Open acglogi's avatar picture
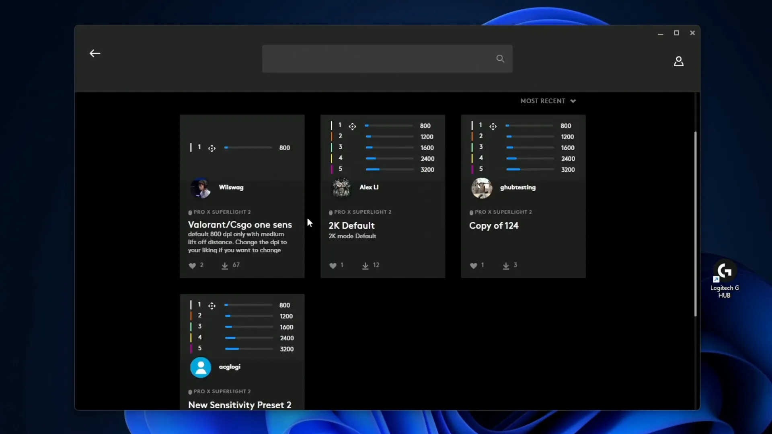The image size is (772, 434). [x=200, y=367]
